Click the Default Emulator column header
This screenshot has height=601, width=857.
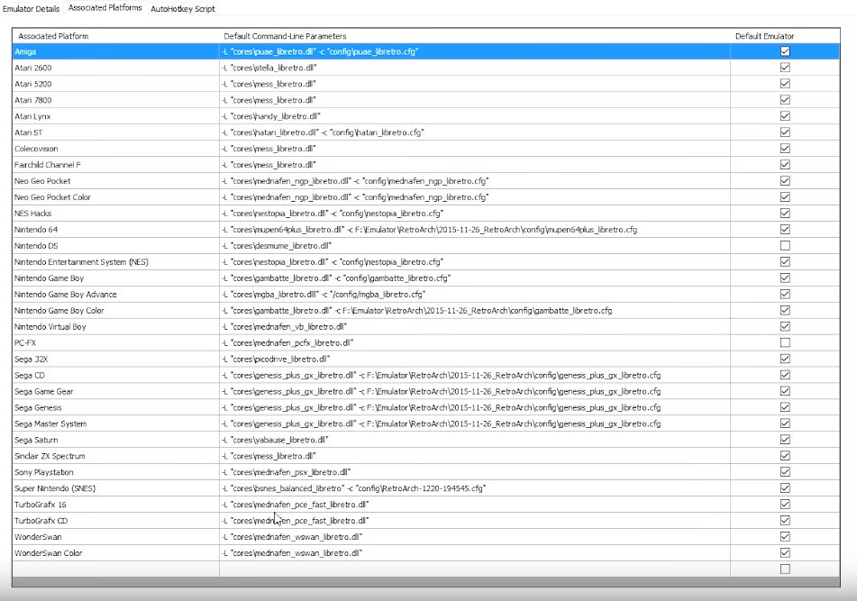point(785,36)
